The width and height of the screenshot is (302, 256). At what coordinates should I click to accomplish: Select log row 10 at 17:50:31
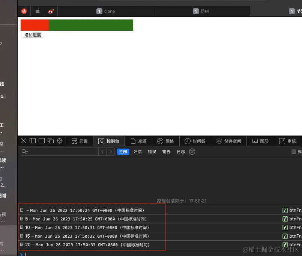tap(160, 228)
